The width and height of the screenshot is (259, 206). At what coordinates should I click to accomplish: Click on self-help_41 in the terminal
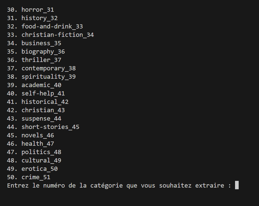43,94
